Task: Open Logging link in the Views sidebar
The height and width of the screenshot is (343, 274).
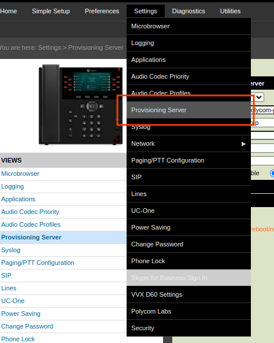Action: click(13, 186)
